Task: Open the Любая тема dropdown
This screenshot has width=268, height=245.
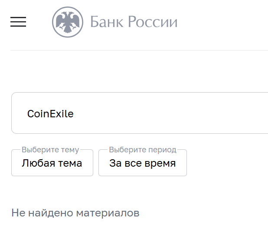Action: [52, 163]
